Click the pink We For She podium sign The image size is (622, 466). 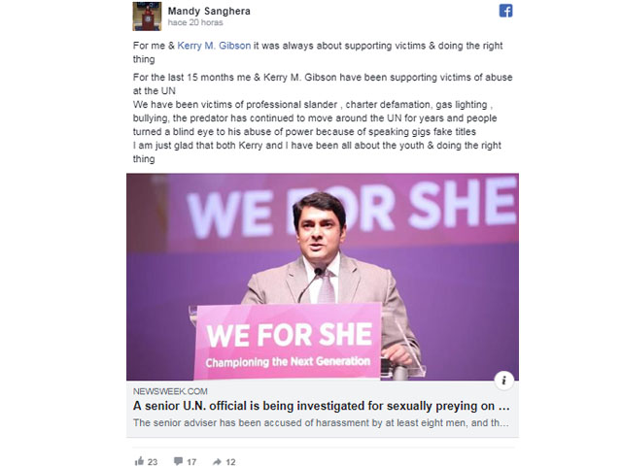[288, 342]
